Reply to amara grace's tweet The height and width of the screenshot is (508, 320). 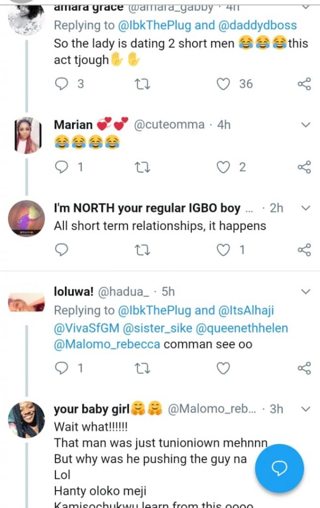tap(61, 84)
